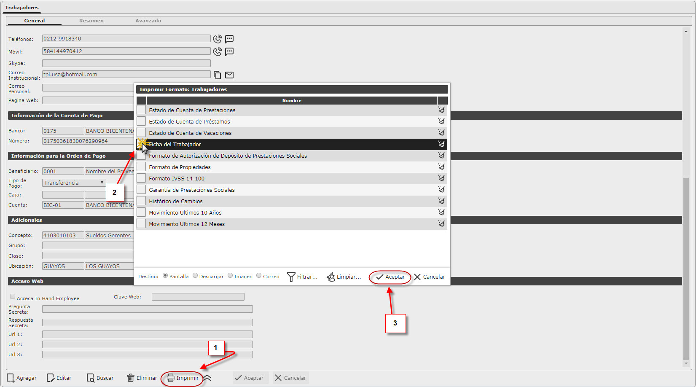Click the call icon next to Móvil
The image size is (696, 387).
point(217,52)
